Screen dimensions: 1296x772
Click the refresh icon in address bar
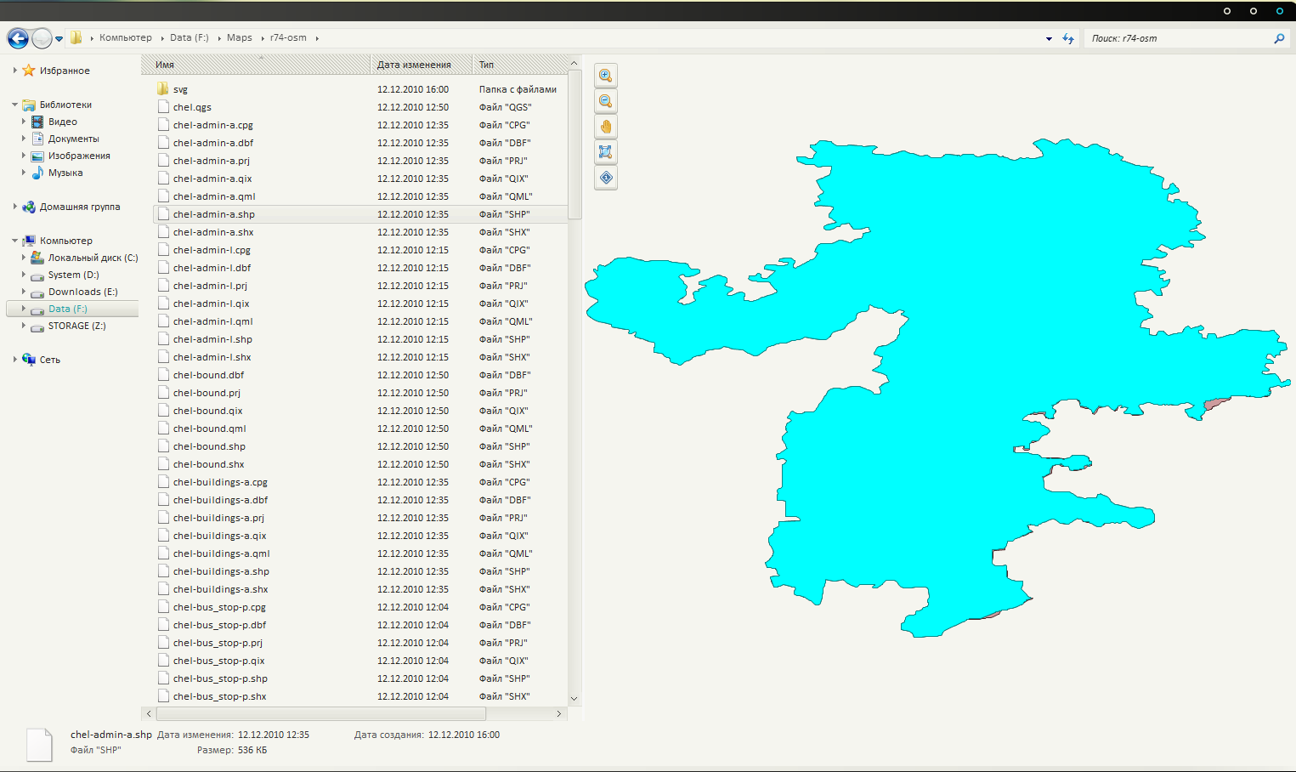[1068, 38]
